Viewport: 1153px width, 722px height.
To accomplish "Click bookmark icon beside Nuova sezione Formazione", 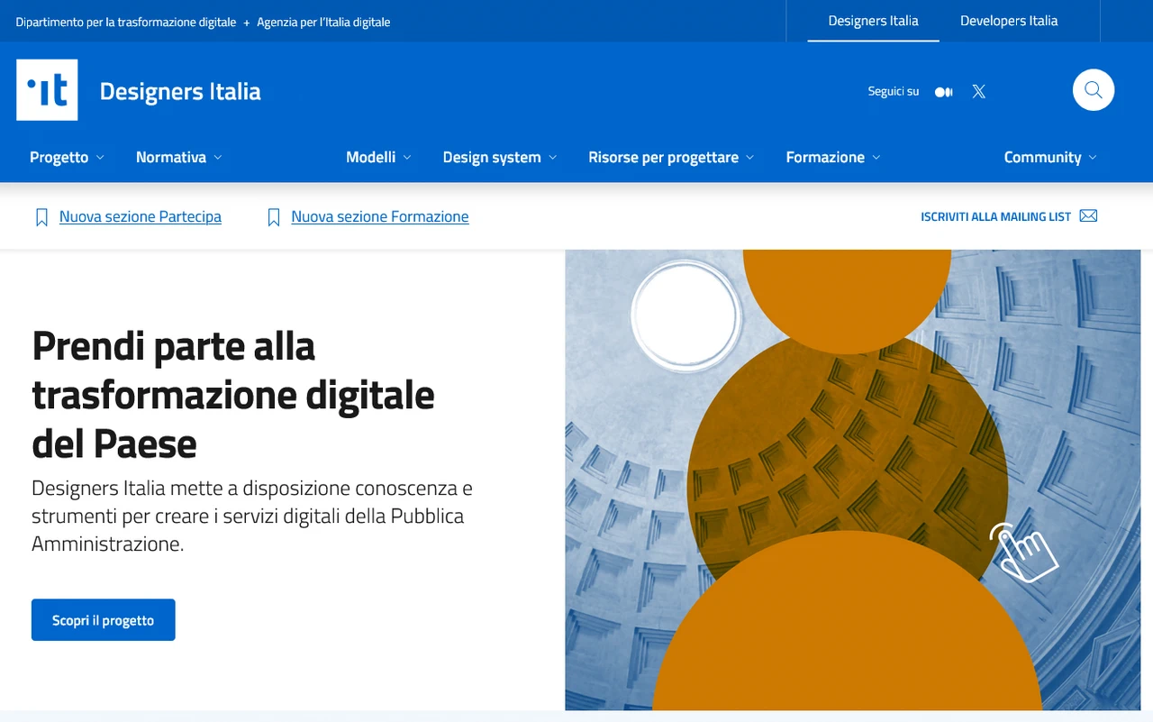I will [274, 217].
